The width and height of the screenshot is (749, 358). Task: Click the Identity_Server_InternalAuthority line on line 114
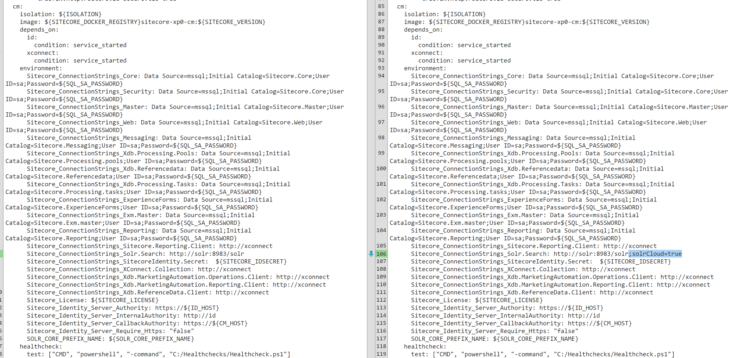pyautogui.click(x=505, y=316)
